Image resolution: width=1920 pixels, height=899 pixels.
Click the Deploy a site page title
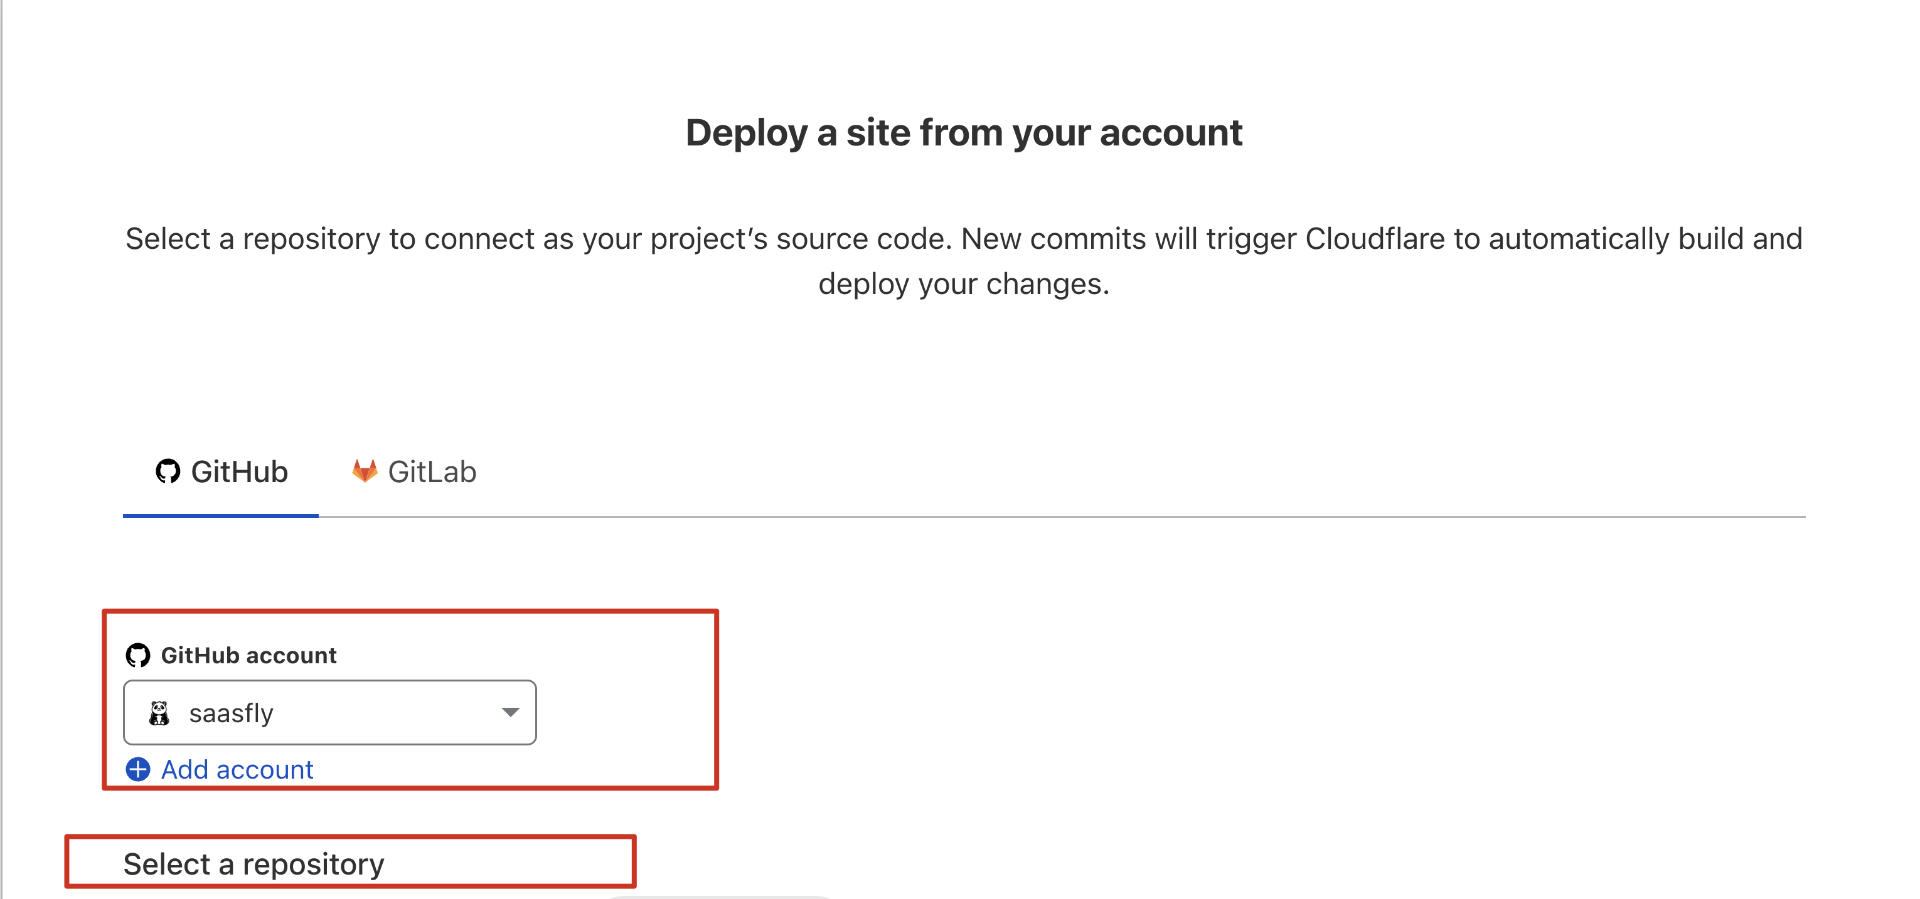click(964, 134)
